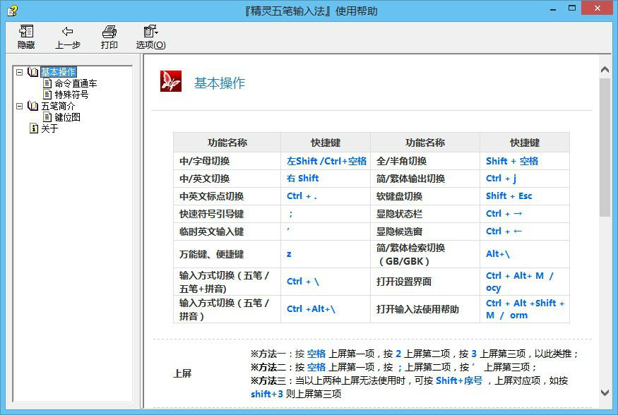Click the book icon beside 基本操作
The image size is (618, 415).
click(32, 72)
